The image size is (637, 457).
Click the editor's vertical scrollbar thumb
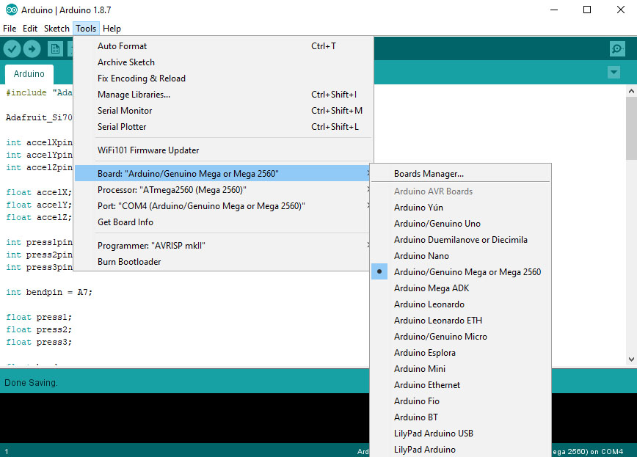pos(631,125)
